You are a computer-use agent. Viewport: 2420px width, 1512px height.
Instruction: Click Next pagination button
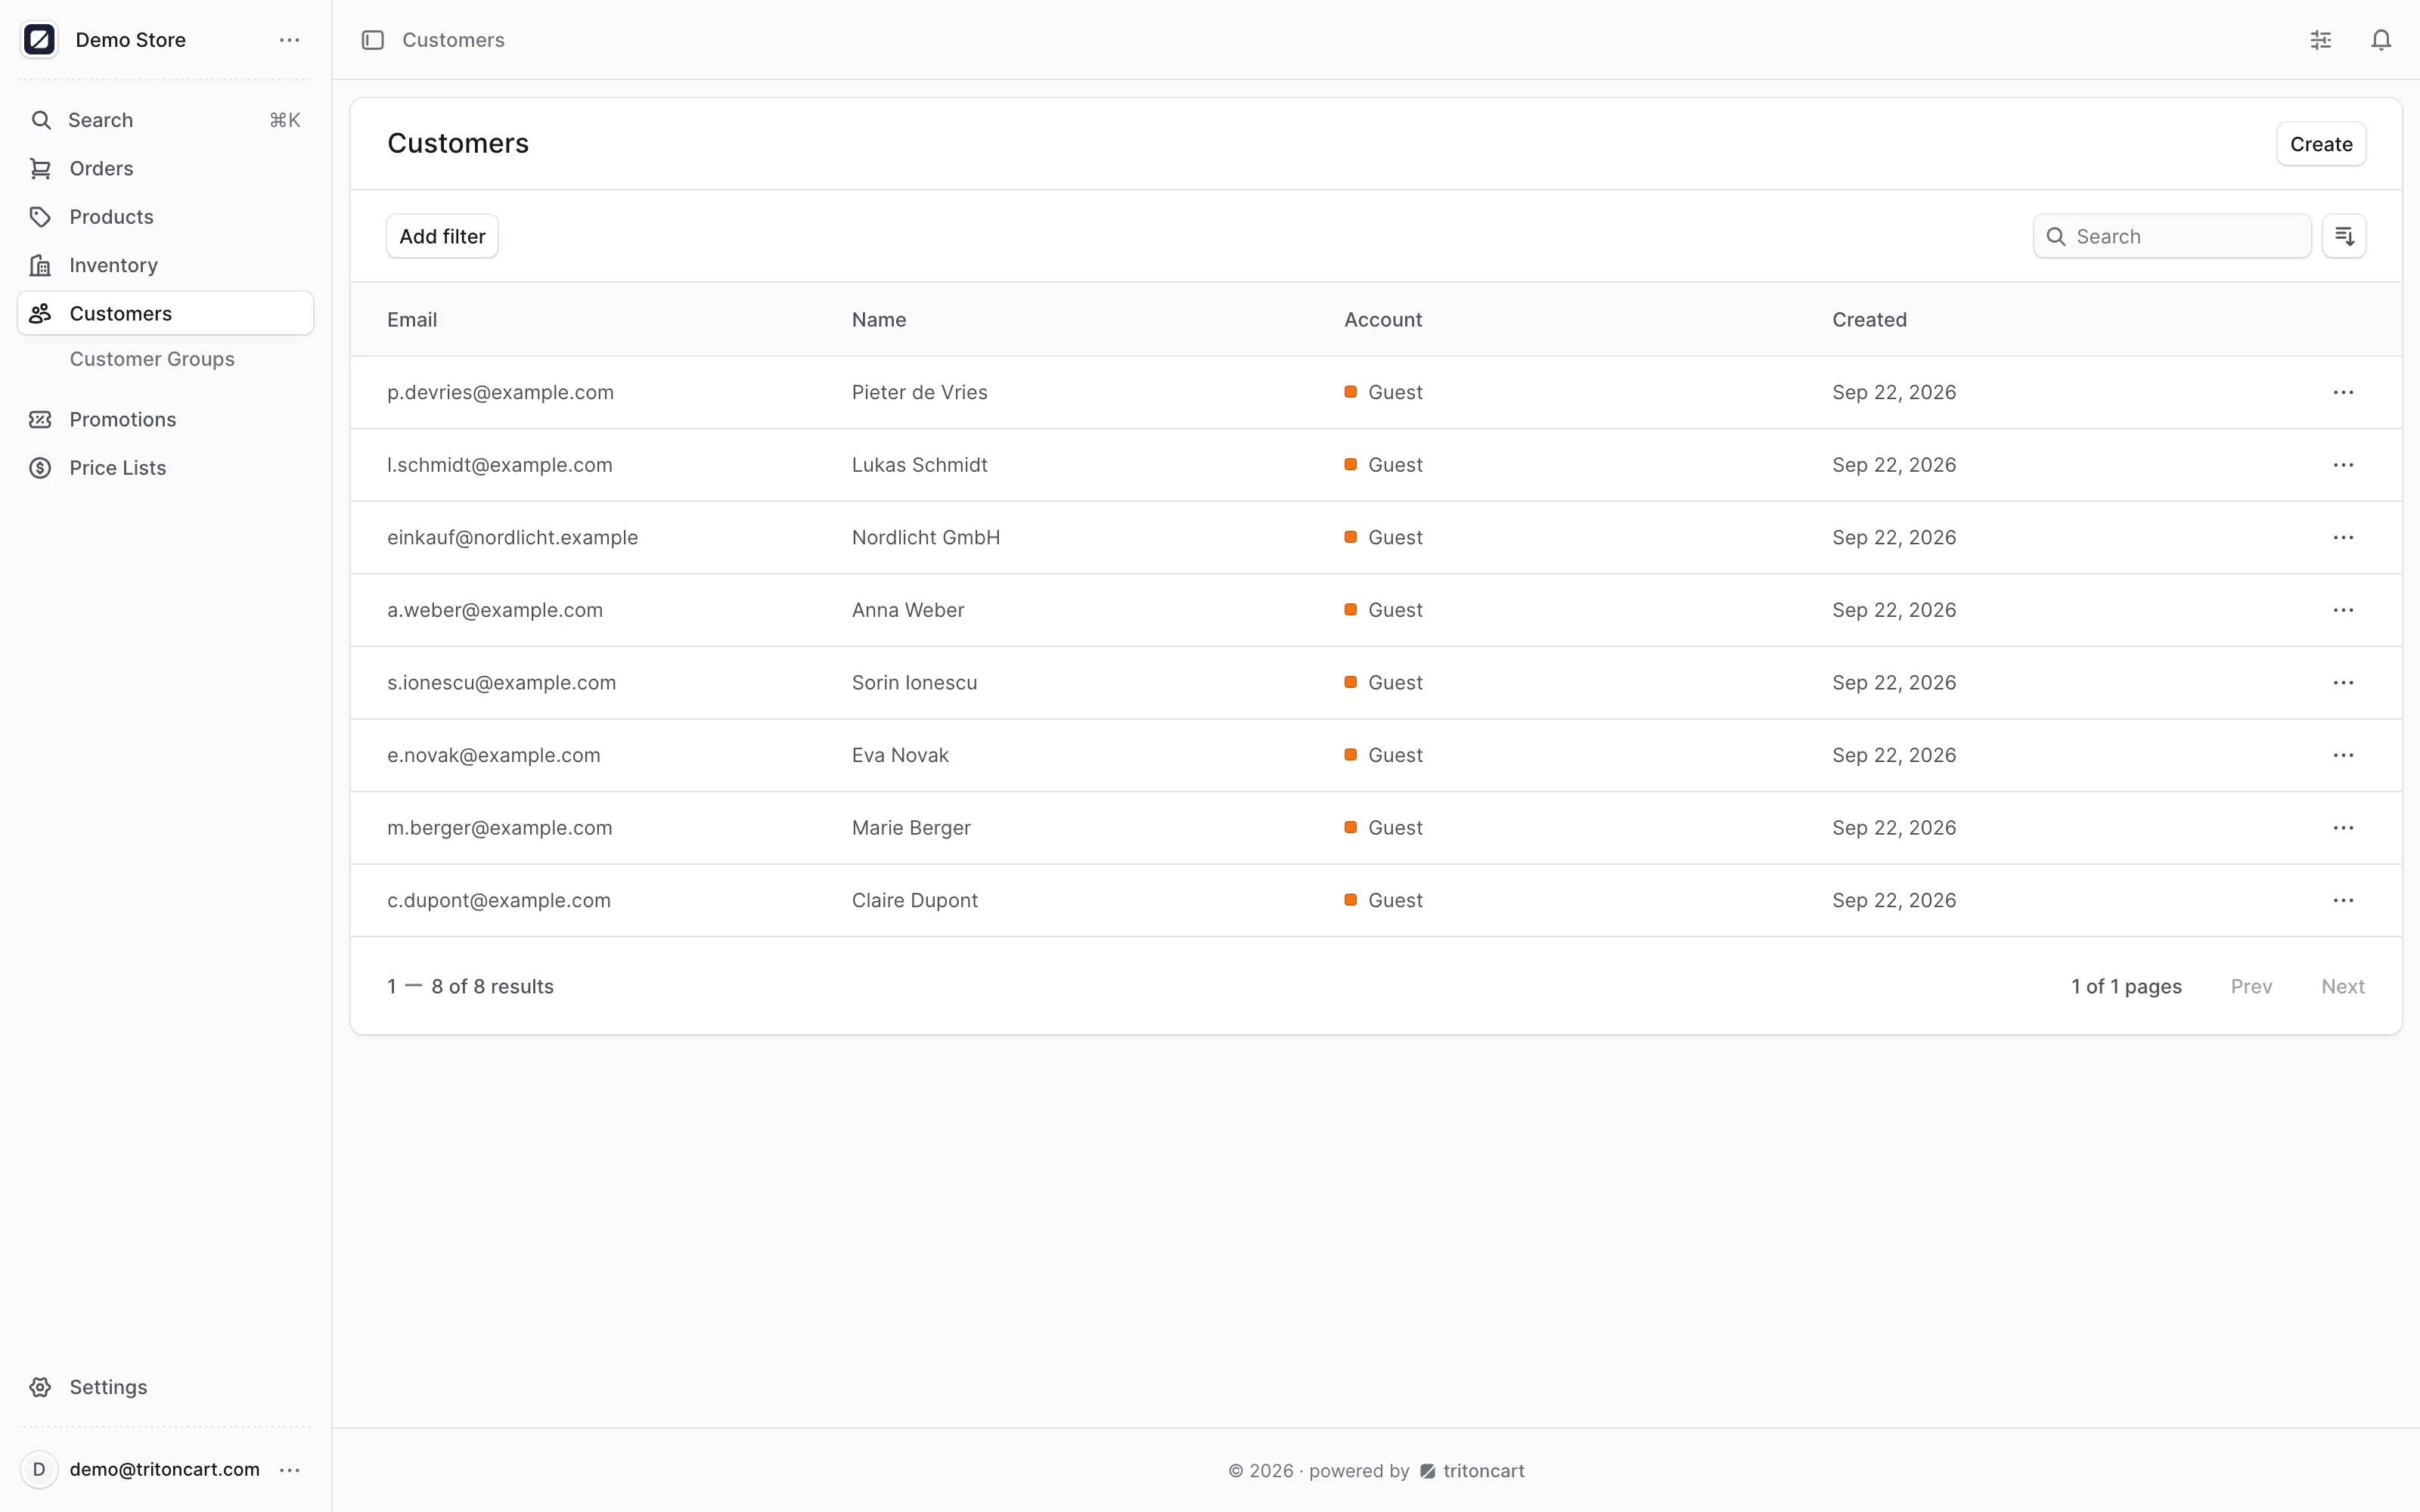(2342, 987)
